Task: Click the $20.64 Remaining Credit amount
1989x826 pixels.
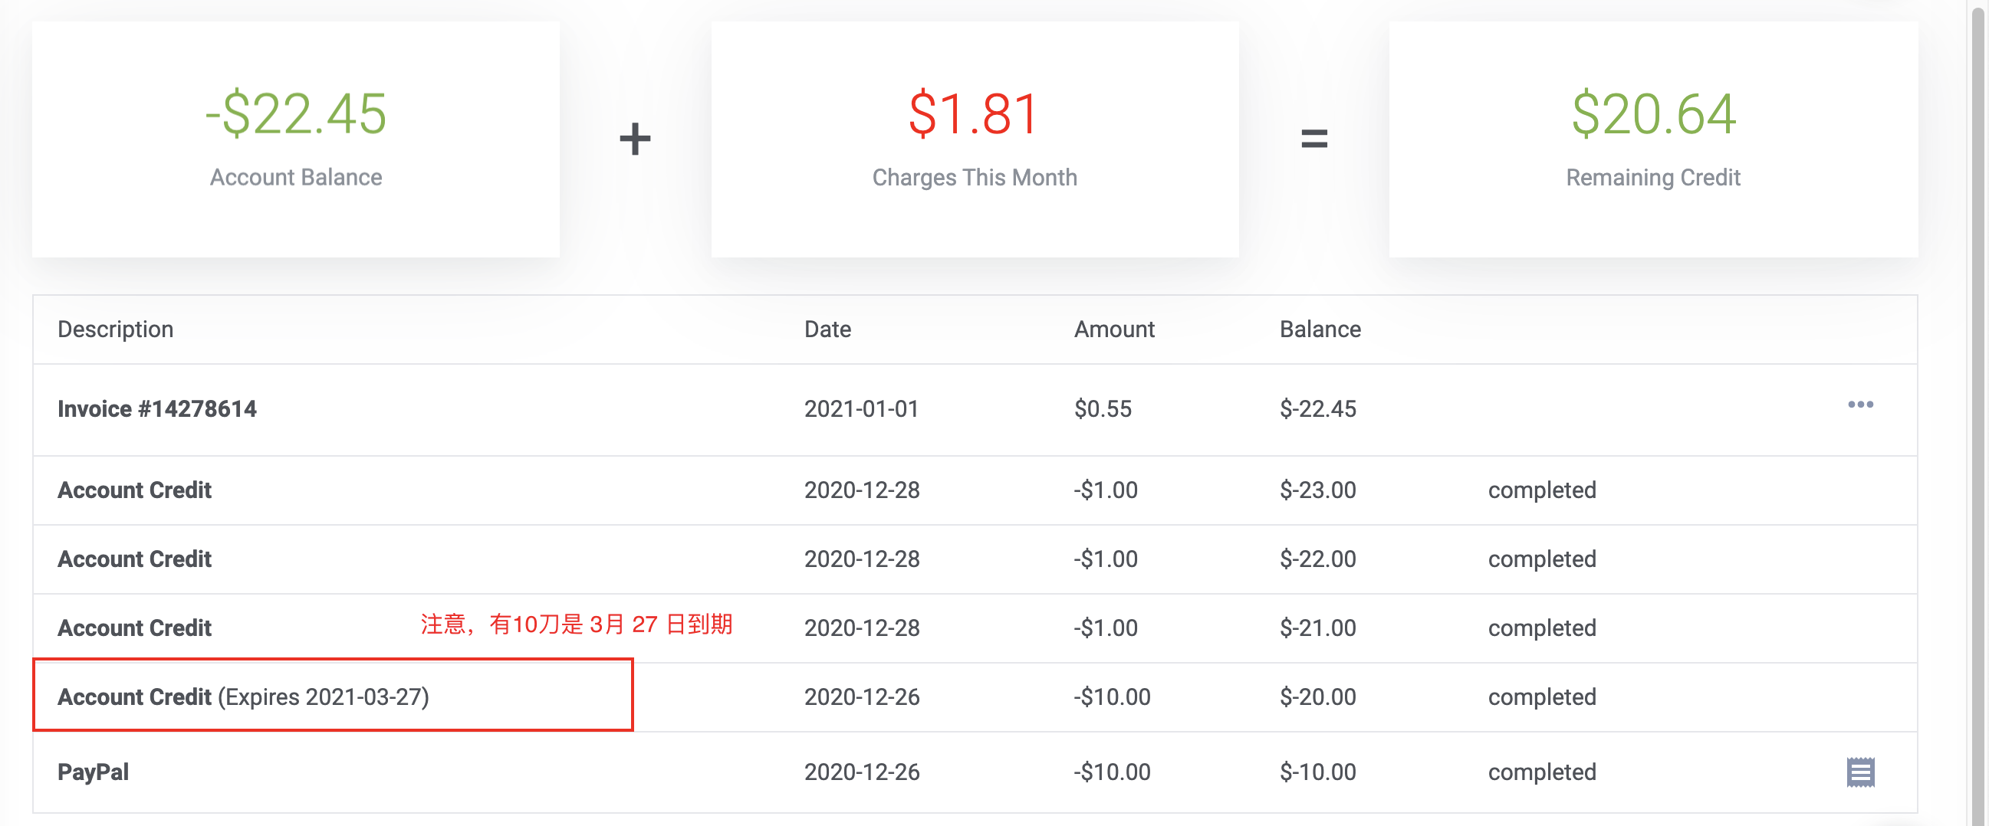Action: tap(1653, 114)
